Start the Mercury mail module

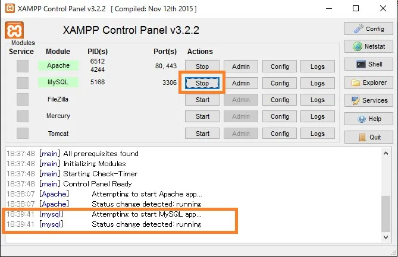point(202,116)
